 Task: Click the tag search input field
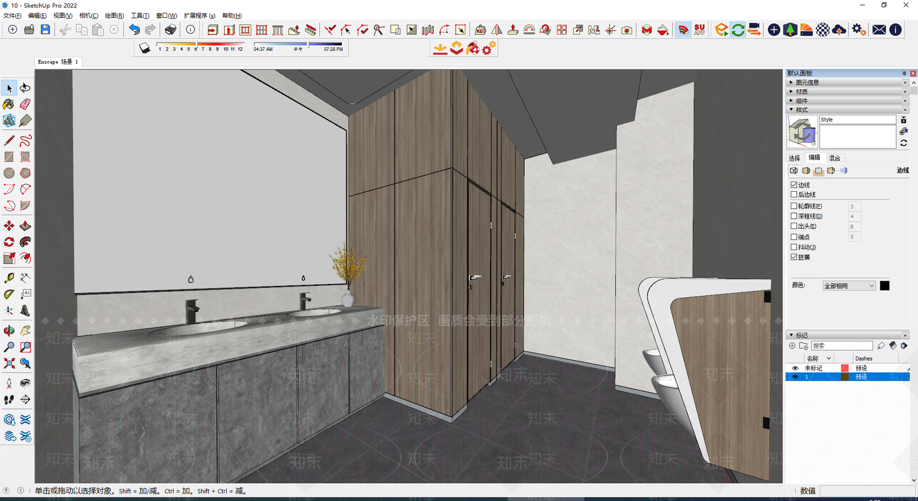point(842,345)
